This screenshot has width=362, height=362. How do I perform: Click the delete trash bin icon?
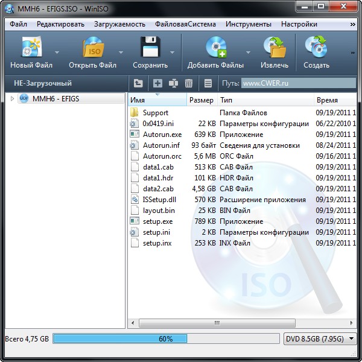189,83
